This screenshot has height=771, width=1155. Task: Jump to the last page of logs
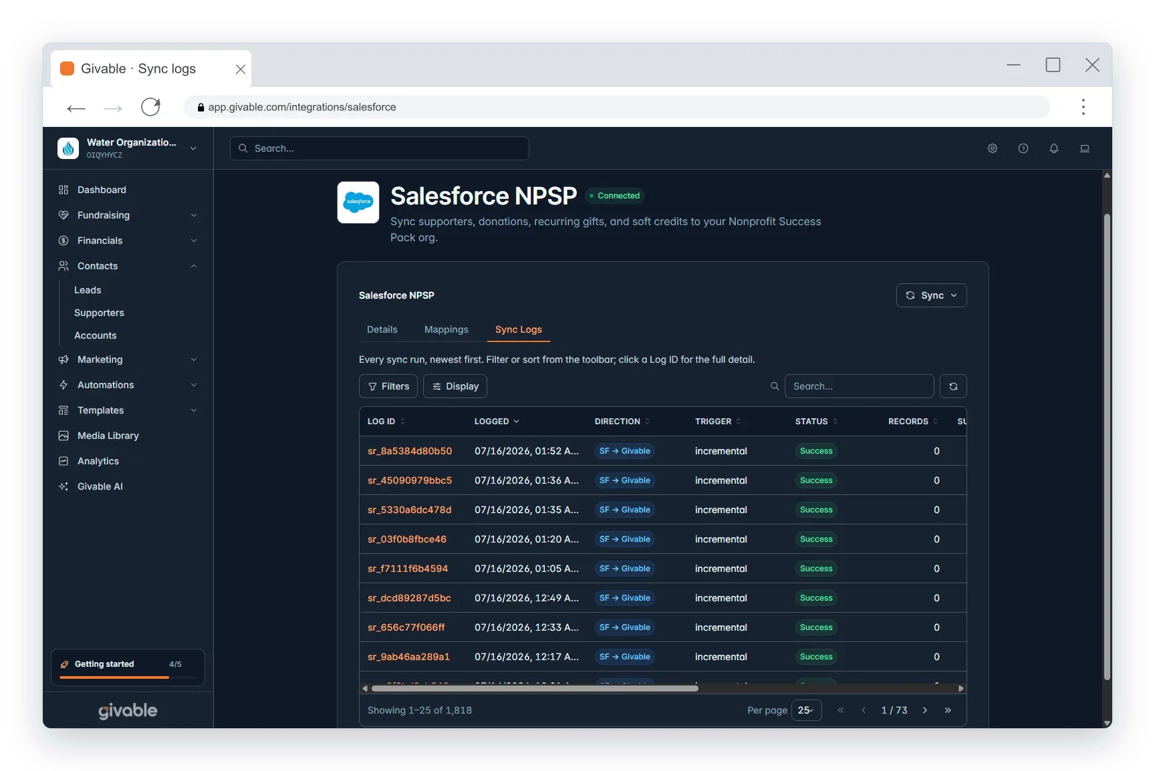(948, 710)
